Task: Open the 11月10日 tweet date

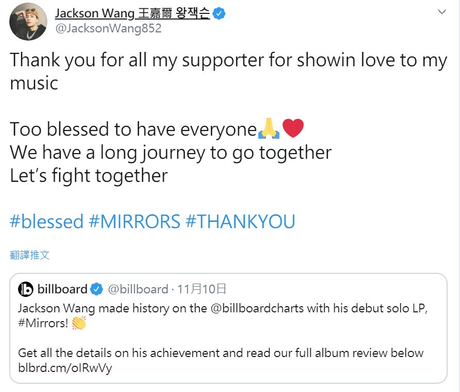Action: [202, 289]
